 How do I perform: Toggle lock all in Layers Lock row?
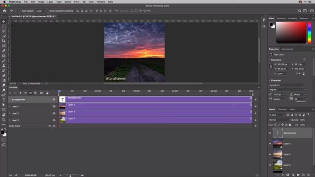pyautogui.click(x=290, y=125)
